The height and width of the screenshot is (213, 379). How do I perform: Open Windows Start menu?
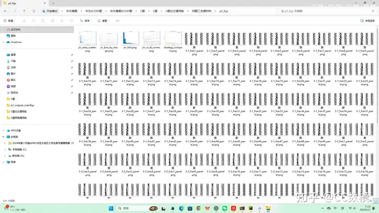[x=111, y=208]
